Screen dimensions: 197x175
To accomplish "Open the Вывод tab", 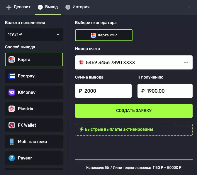I will click(x=48, y=7).
